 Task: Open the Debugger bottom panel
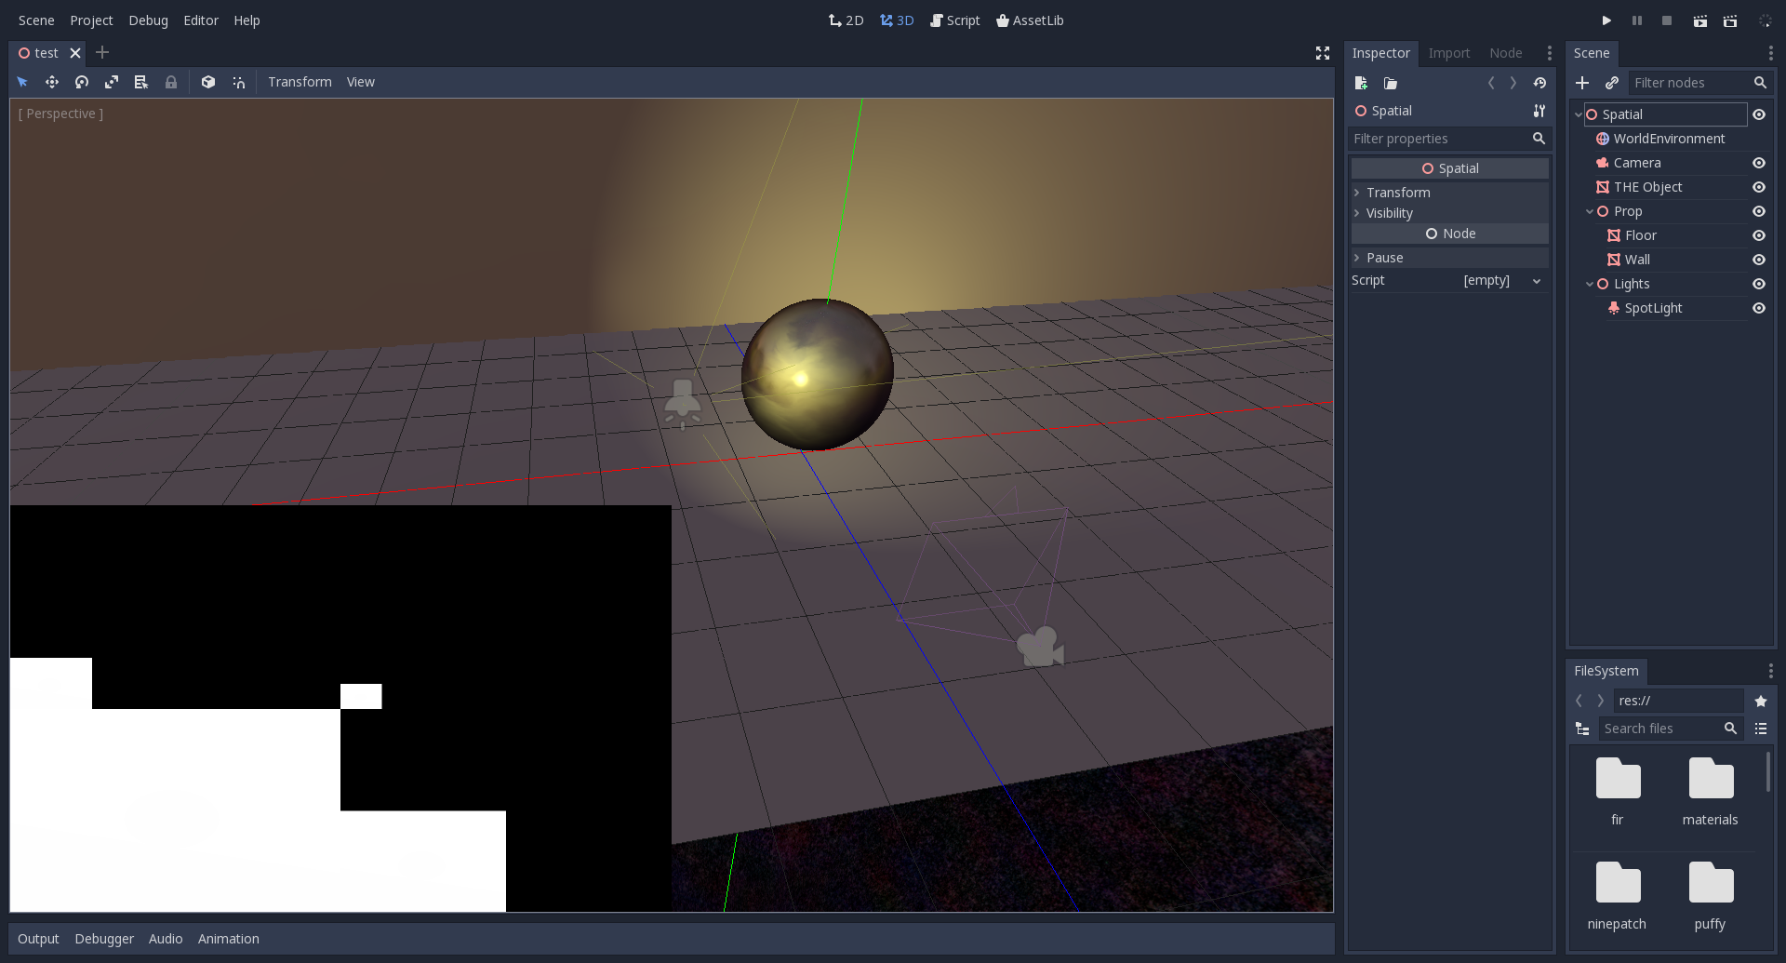[x=104, y=939]
